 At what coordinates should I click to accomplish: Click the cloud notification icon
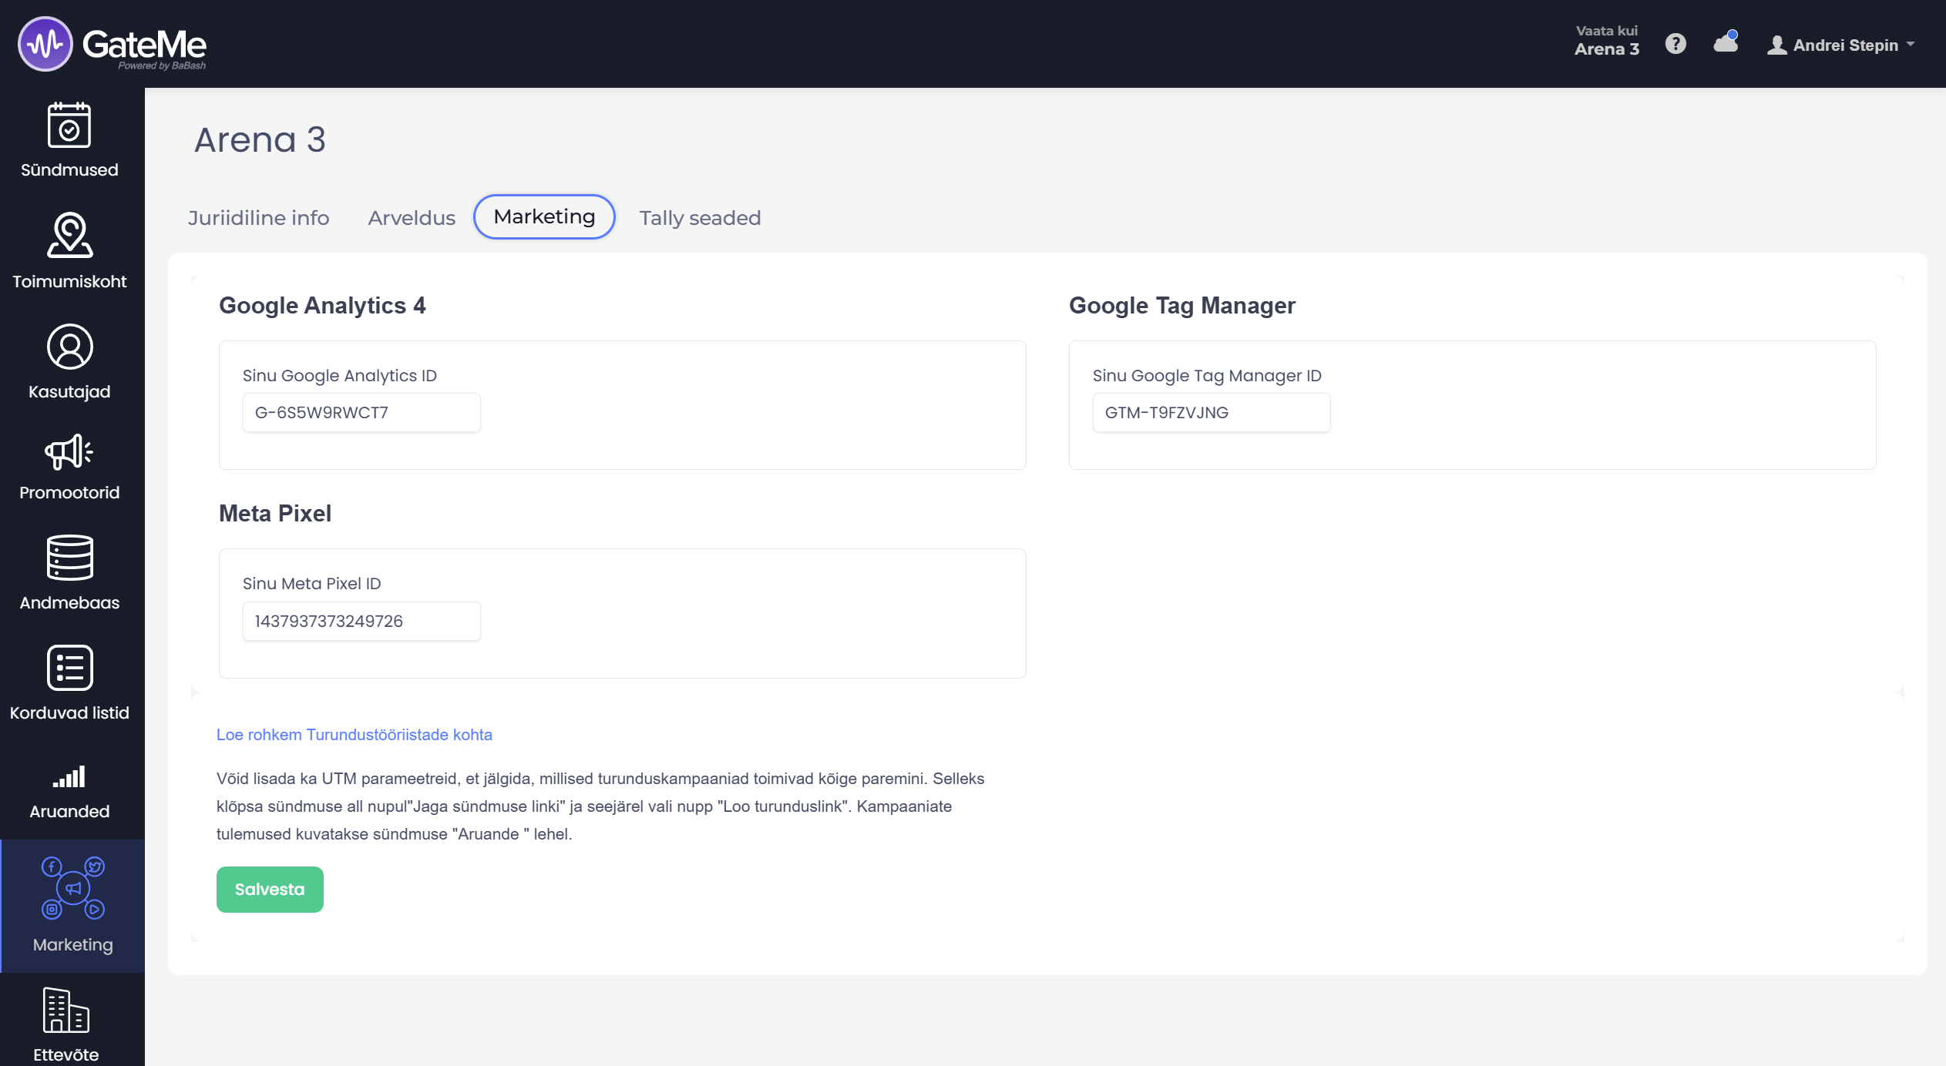pyautogui.click(x=1726, y=42)
